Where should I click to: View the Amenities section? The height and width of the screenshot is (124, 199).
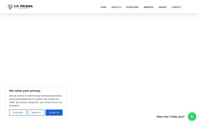pos(148,7)
